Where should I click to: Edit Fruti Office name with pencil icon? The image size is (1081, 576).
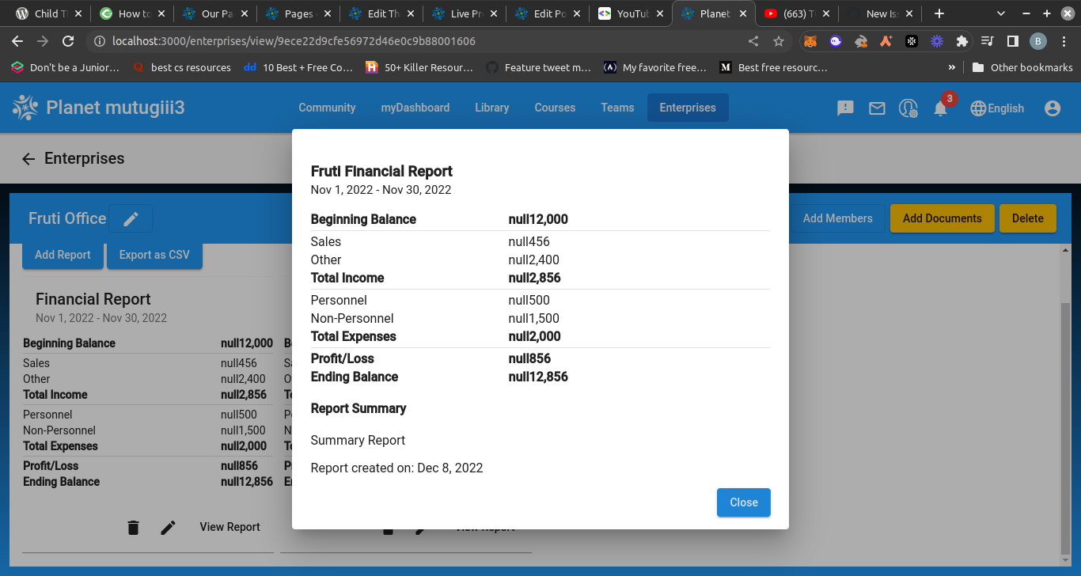pos(130,218)
